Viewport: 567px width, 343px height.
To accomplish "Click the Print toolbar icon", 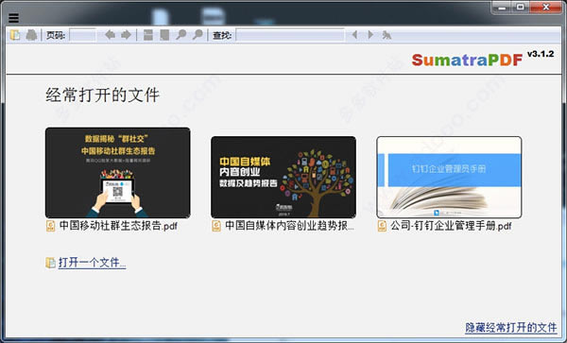I will point(31,35).
